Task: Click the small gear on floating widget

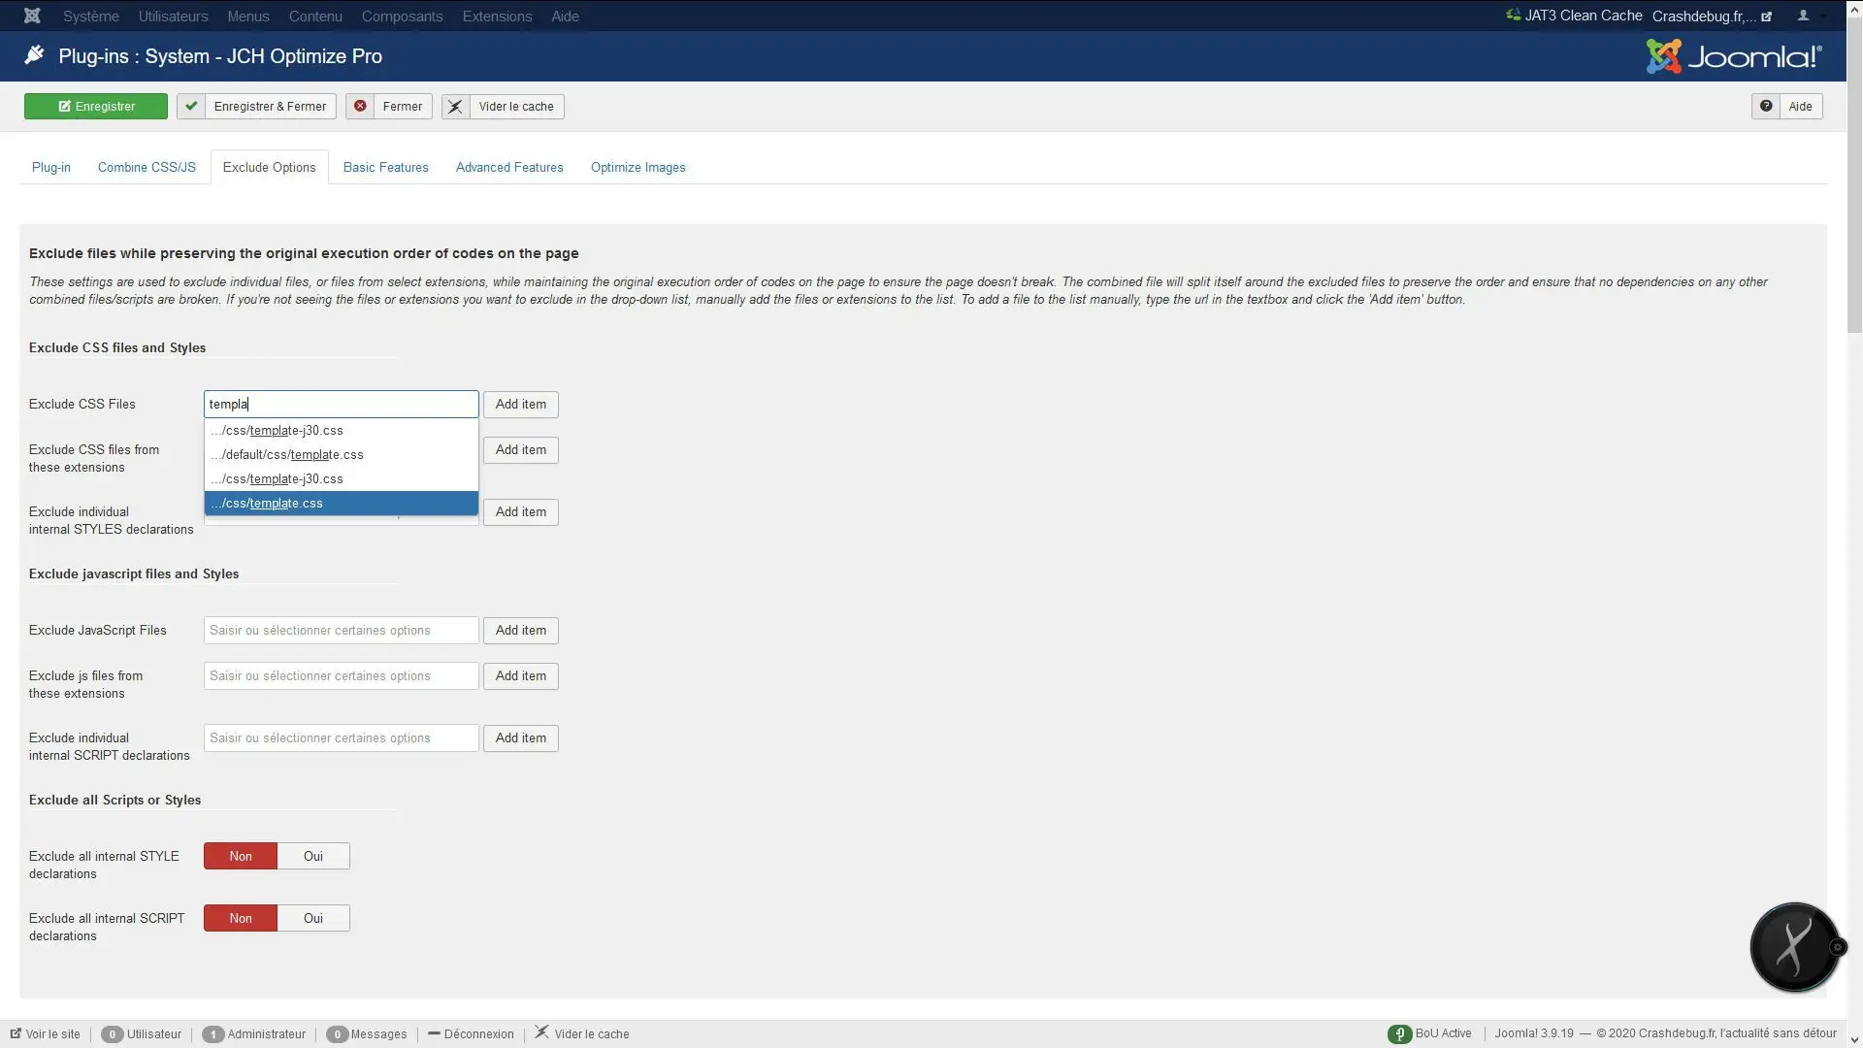Action: pyautogui.click(x=1837, y=947)
